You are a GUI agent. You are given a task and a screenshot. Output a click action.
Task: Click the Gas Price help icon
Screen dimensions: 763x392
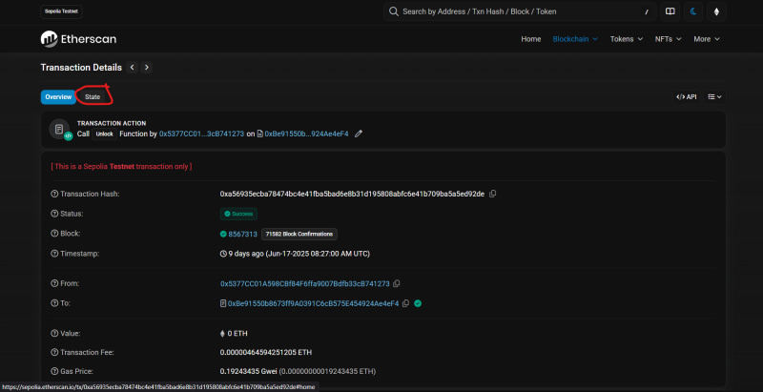tap(54, 372)
